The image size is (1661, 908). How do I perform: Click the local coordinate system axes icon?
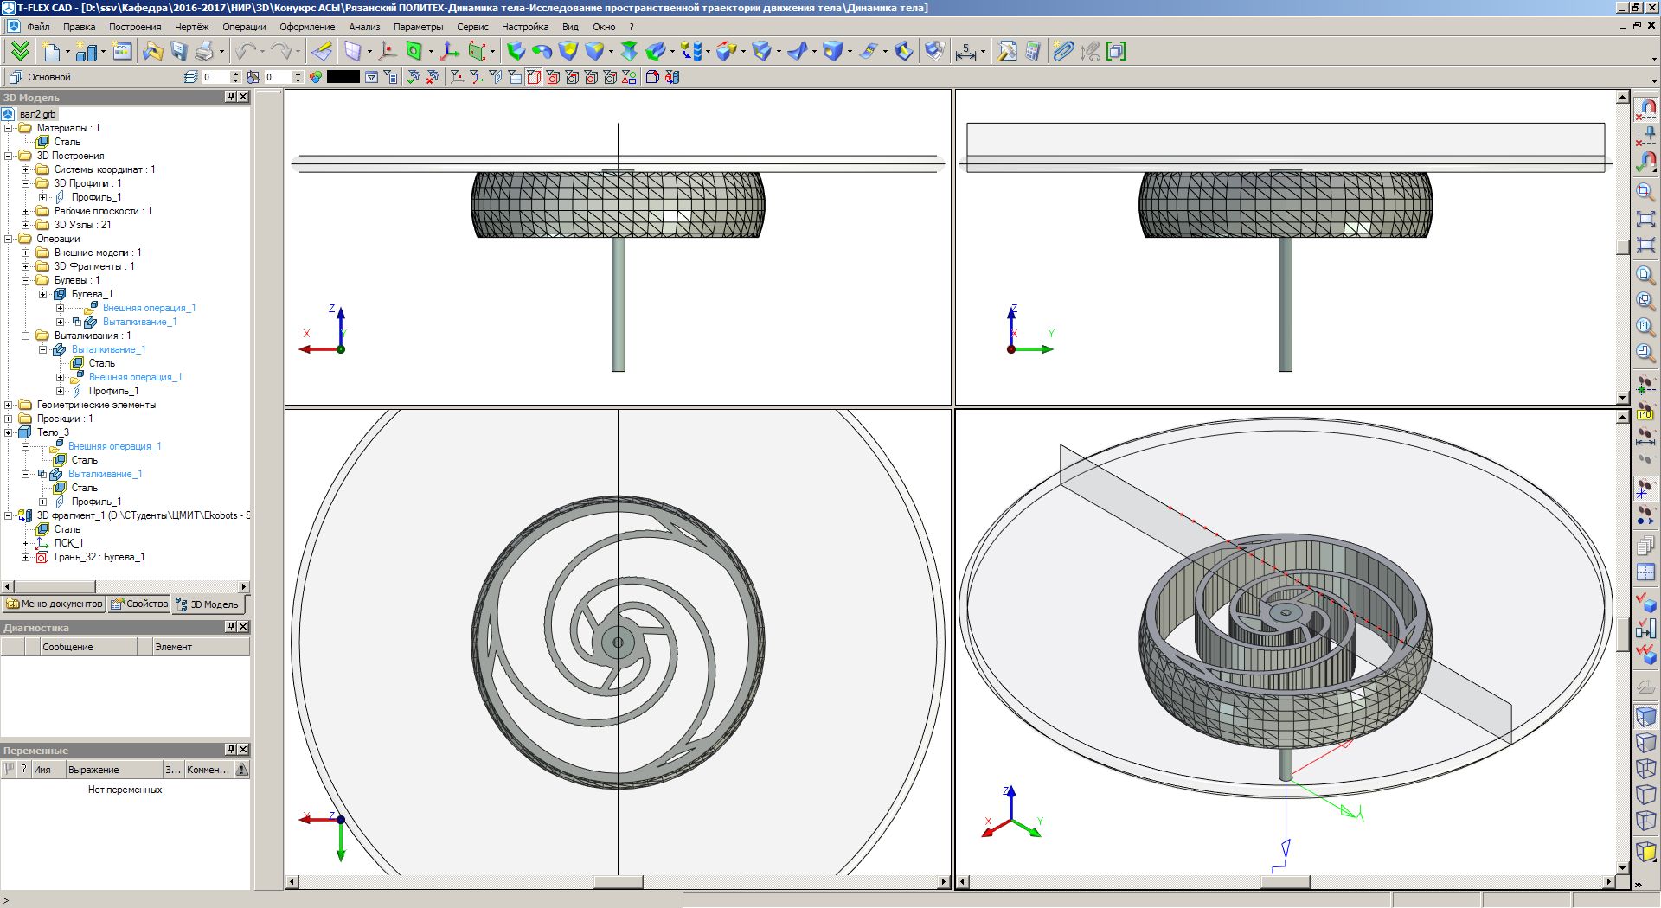pos(450,52)
